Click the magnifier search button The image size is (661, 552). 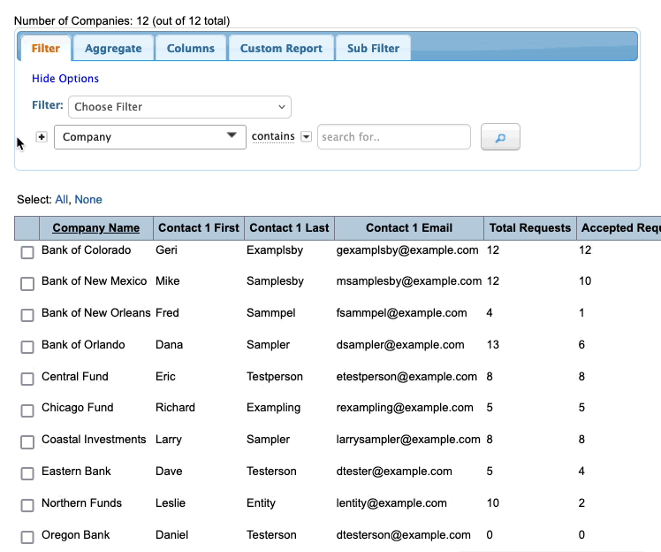coord(500,137)
